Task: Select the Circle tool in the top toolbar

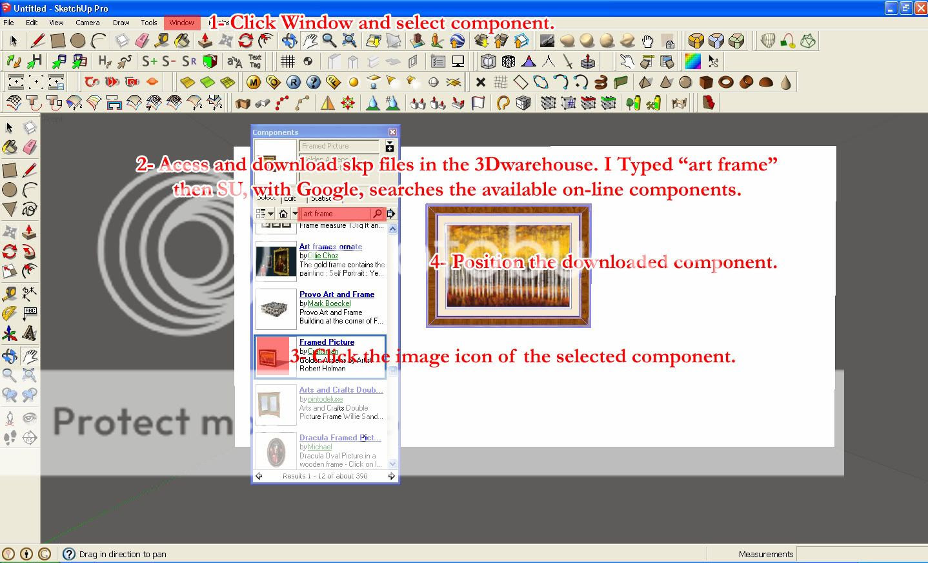Action: tap(78, 41)
